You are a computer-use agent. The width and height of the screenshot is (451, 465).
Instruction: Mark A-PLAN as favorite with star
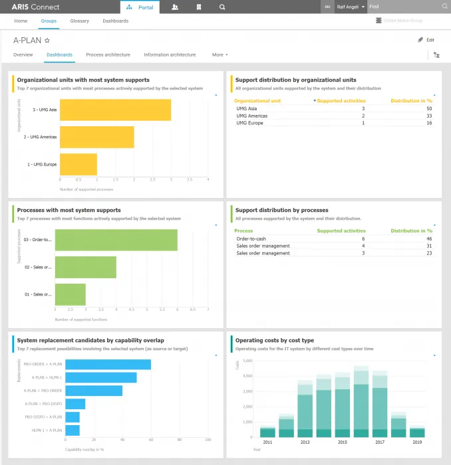[x=47, y=41]
